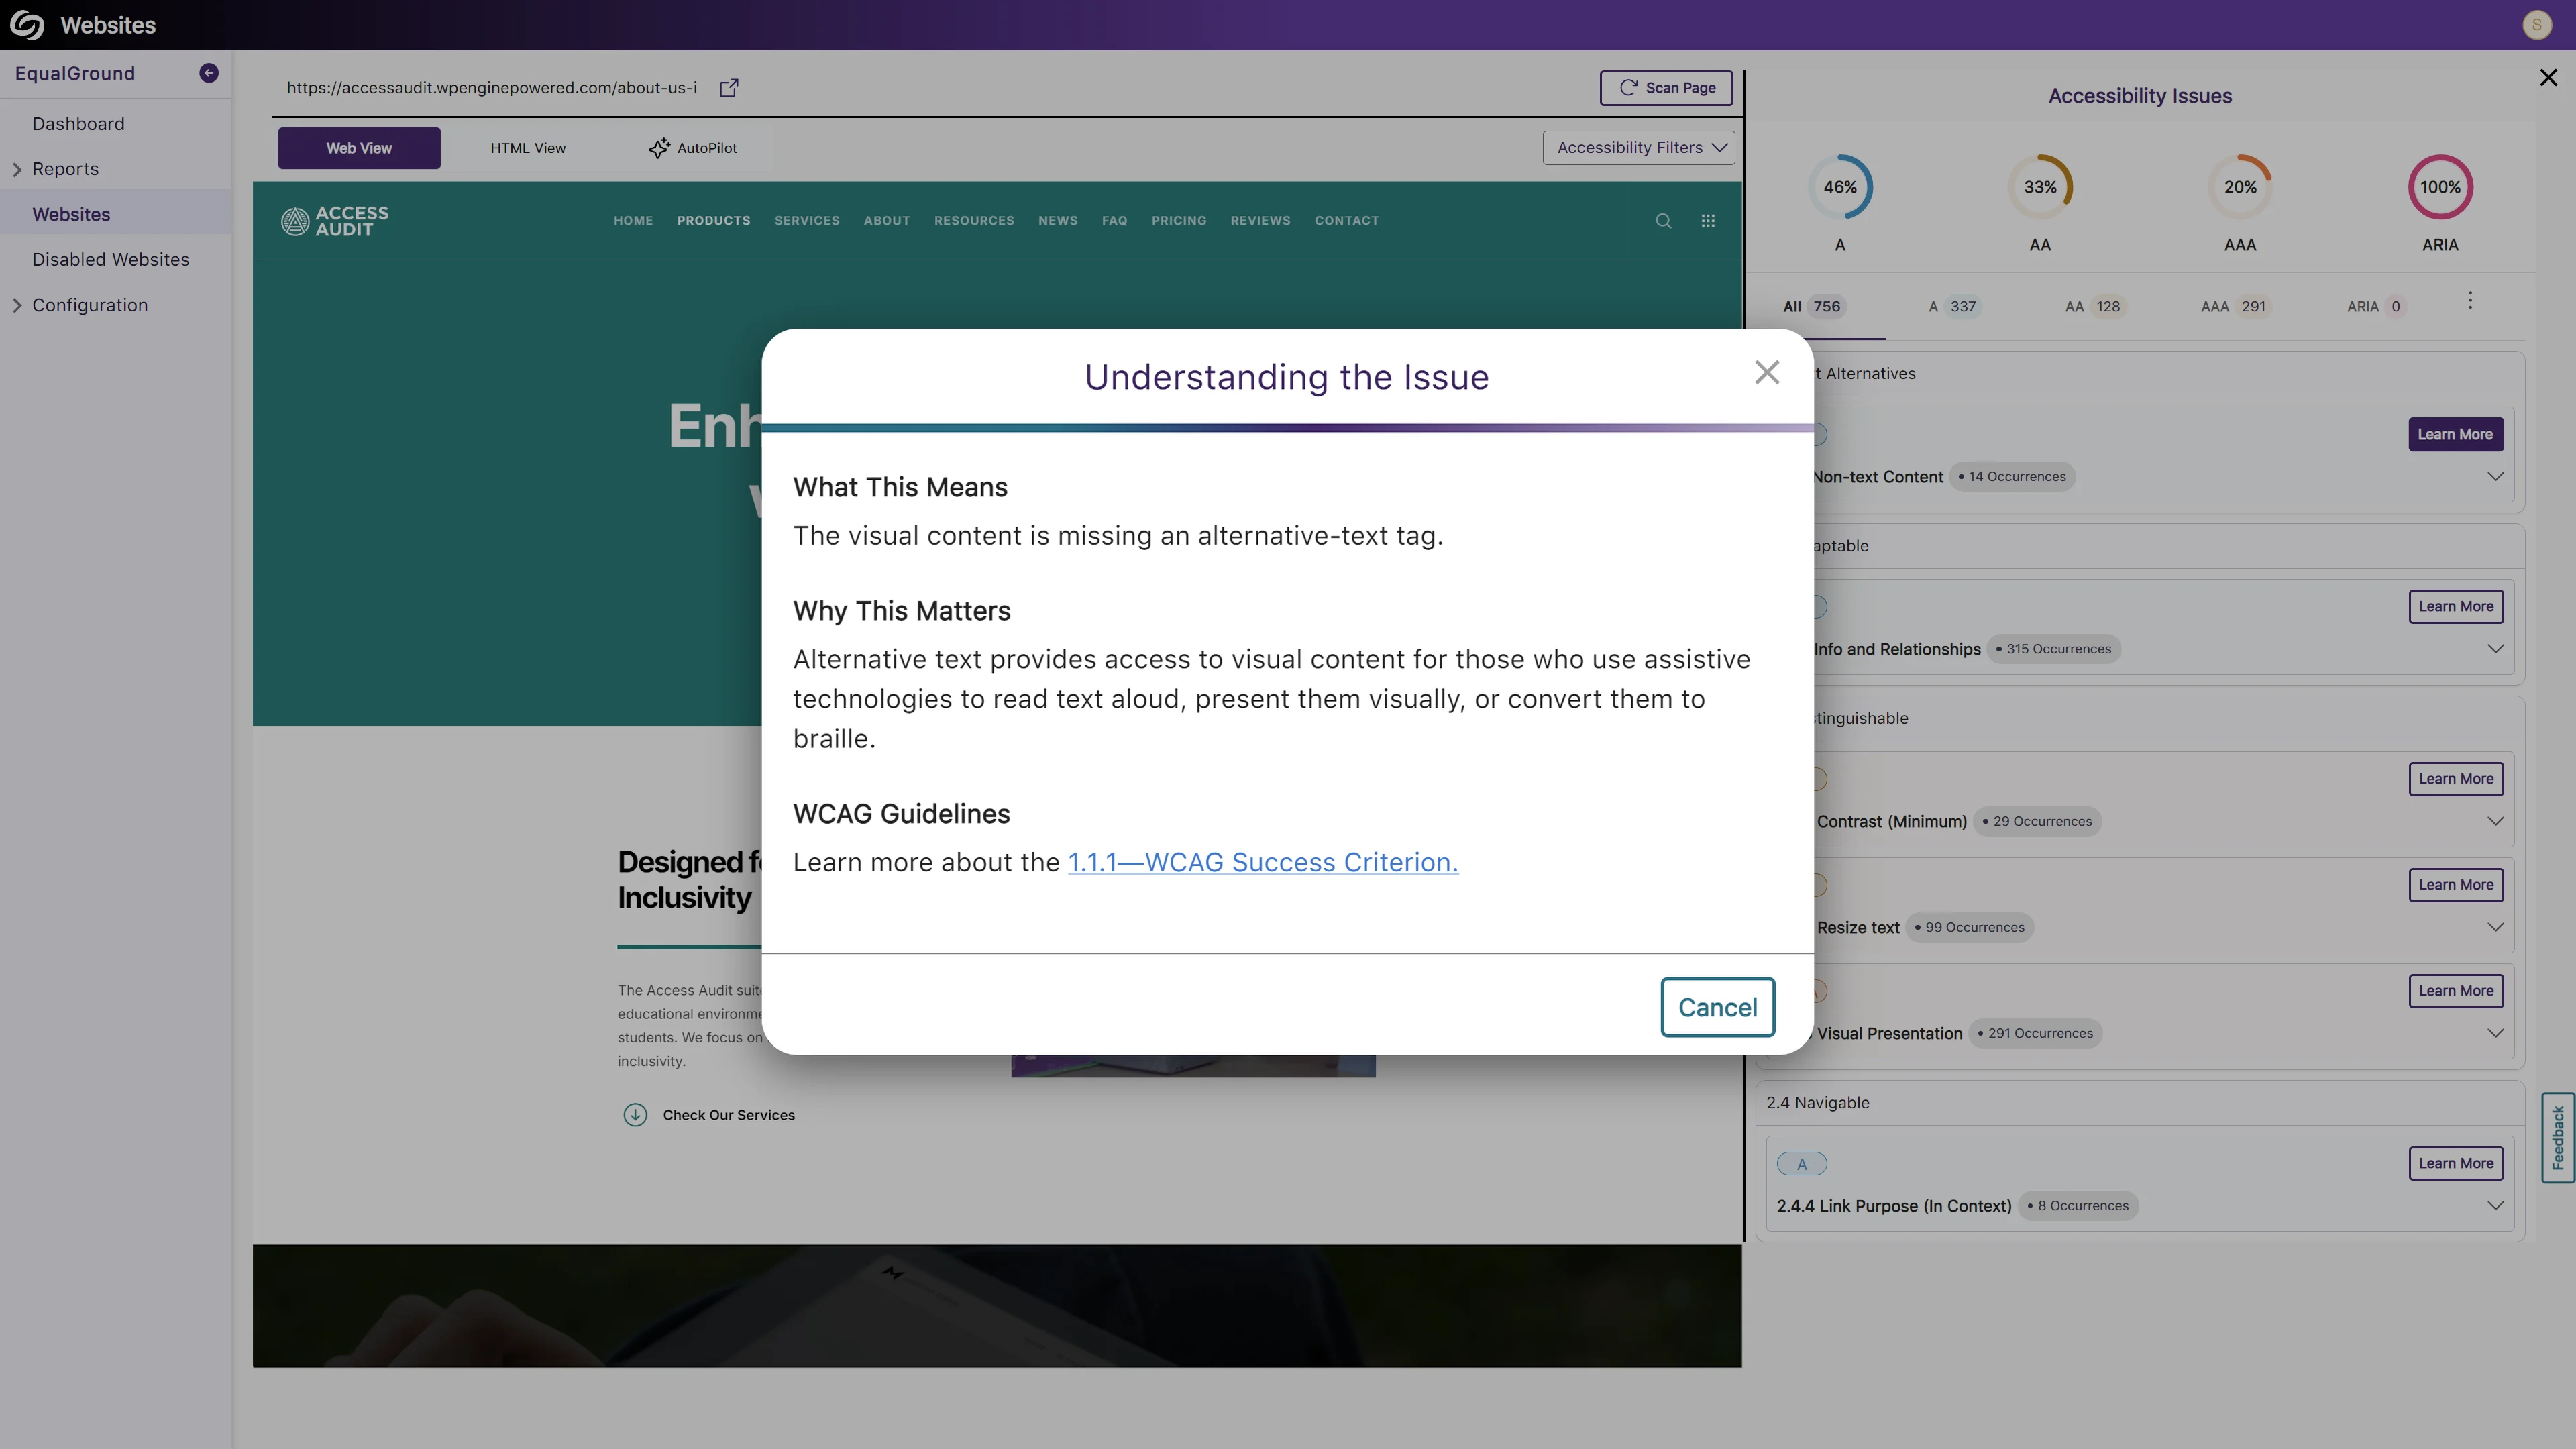Click the EqualGround sidebar heading
Viewport: 2576px width, 1449px height.
click(x=75, y=74)
